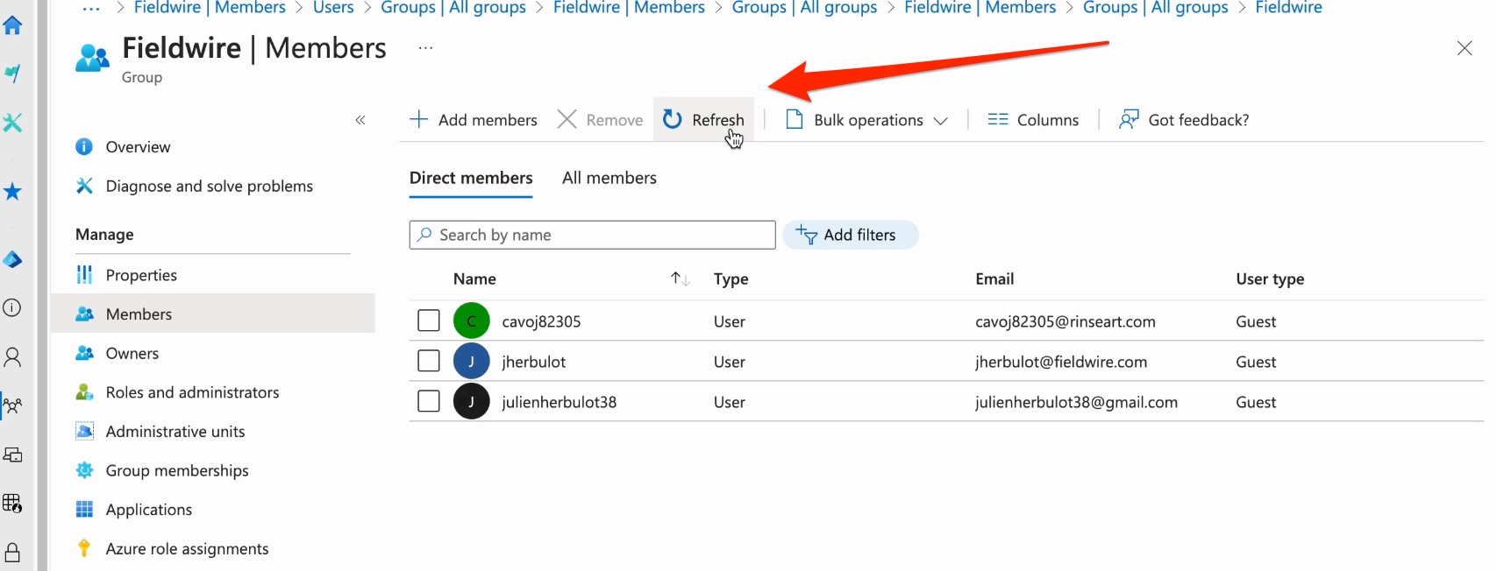Open the cavoj82305 member link
1497x571 pixels.
541,321
